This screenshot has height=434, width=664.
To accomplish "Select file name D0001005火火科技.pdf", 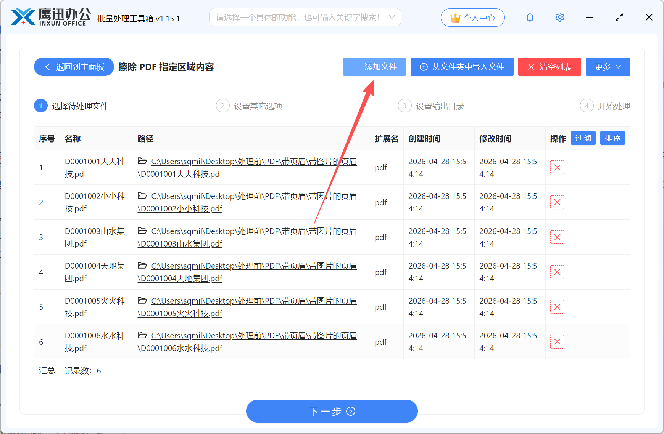I will pyautogui.click(x=95, y=307).
